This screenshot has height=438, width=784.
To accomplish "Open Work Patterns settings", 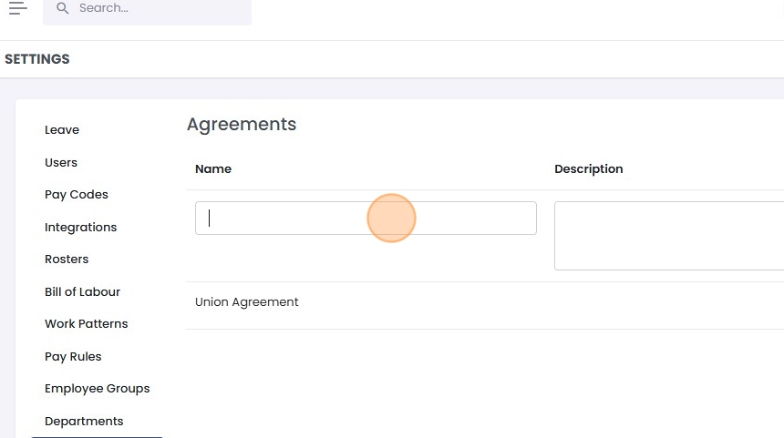I will 87,324.
